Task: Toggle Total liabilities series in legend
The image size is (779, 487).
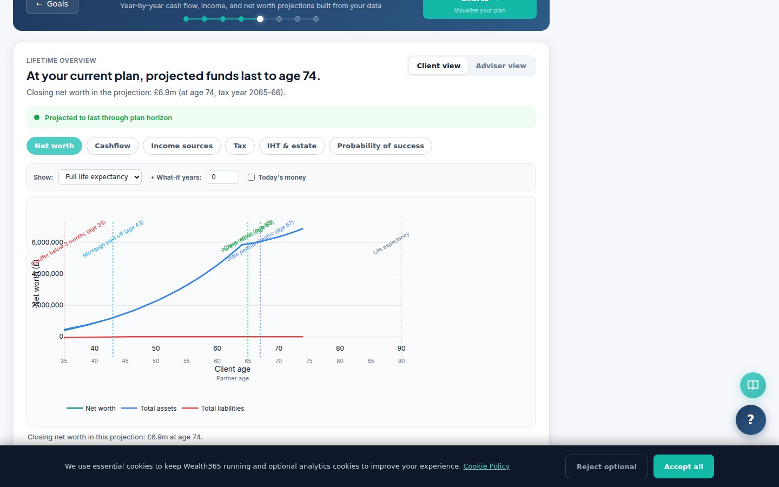Action: tap(213, 409)
